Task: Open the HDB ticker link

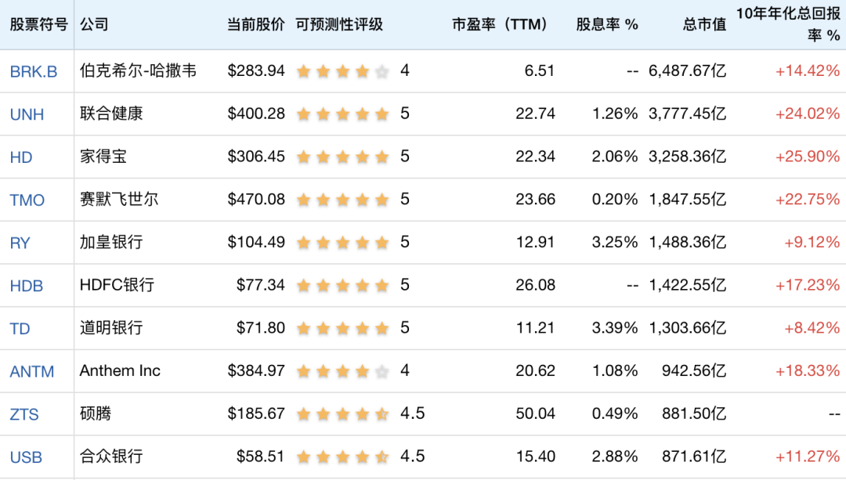Action: point(27,286)
